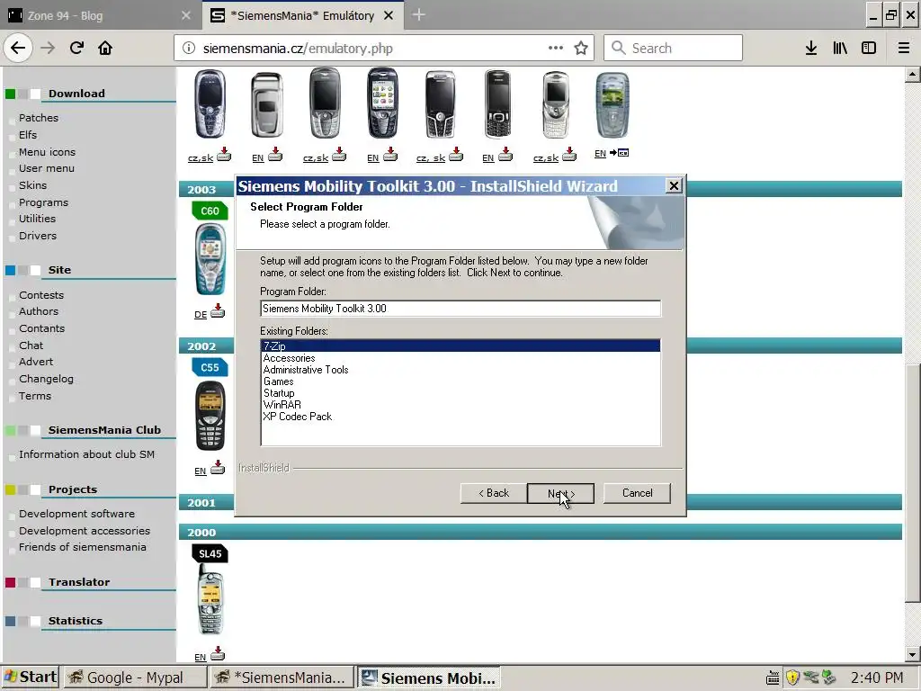
Task: Switch to *SiemensMania... taskbar item
Action: (282, 678)
